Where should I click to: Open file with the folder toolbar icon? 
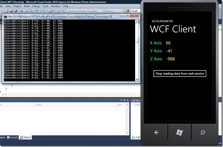(x=7, y=11)
